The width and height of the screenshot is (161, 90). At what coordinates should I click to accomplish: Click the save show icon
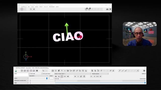coord(28,70)
